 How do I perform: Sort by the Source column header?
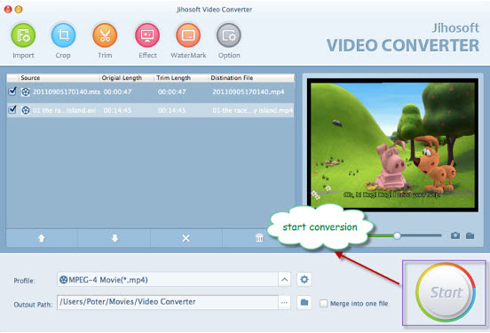pyautogui.click(x=31, y=78)
